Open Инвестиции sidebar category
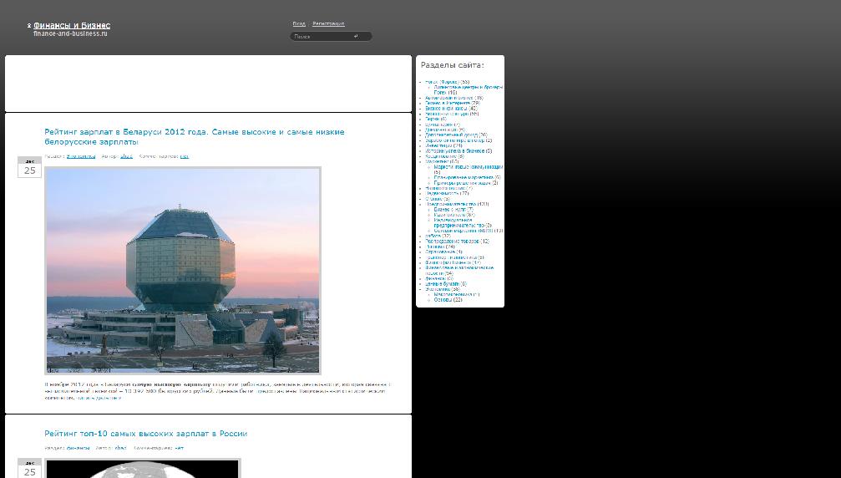The image size is (841, 478). click(x=438, y=145)
